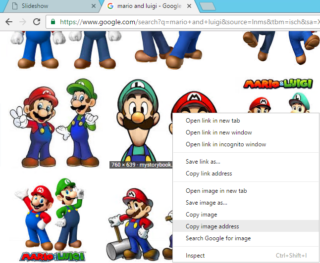This screenshot has width=320, height=263.
Task: Open the top-middle walking legs thumbnail
Action: tap(169, 50)
